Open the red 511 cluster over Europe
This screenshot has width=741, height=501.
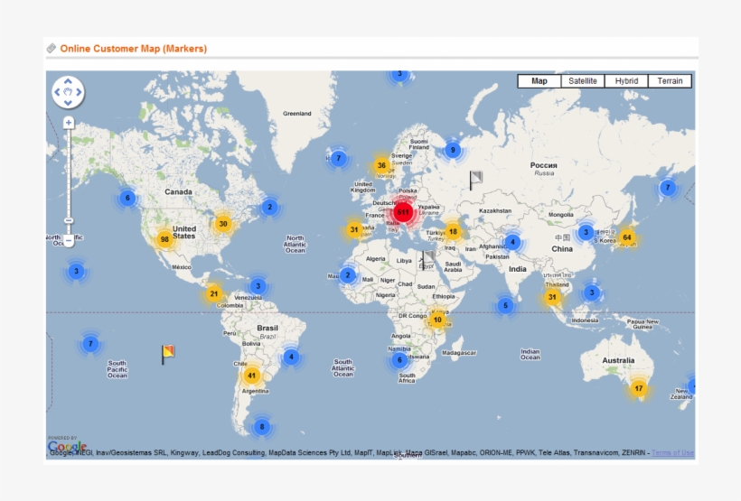(403, 212)
